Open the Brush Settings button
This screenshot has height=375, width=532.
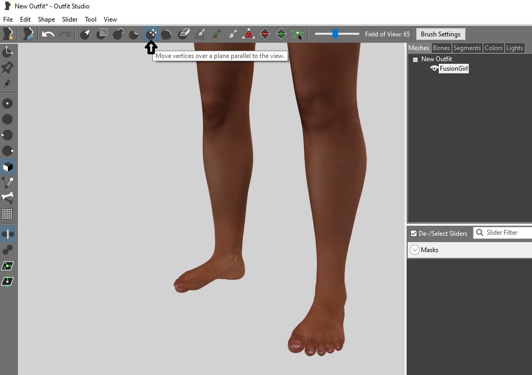tap(440, 34)
